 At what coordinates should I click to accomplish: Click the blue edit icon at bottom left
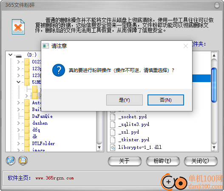(11, 161)
